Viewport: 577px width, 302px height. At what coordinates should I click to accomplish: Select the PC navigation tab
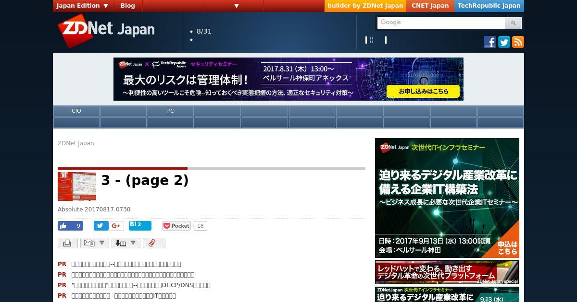pos(171,111)
